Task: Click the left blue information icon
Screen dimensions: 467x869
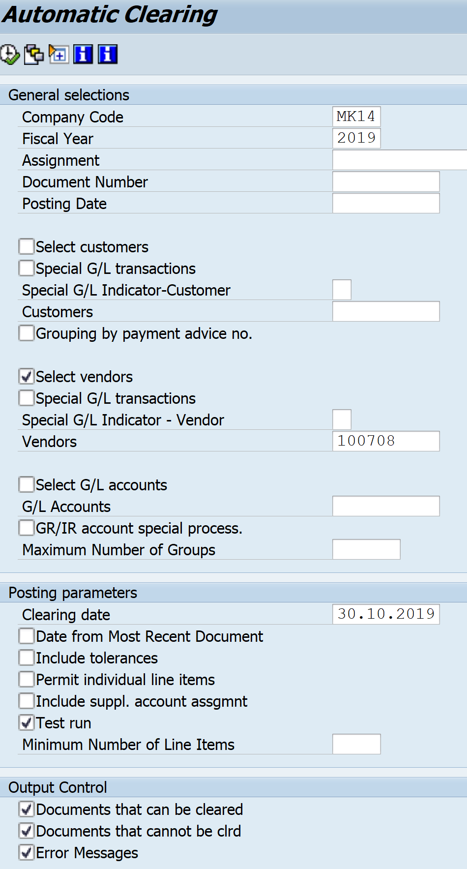Action: [x=83, y=54]
